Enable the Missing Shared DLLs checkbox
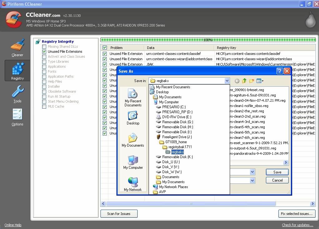This screenshot has height=229, width=319. click(44, 46)
